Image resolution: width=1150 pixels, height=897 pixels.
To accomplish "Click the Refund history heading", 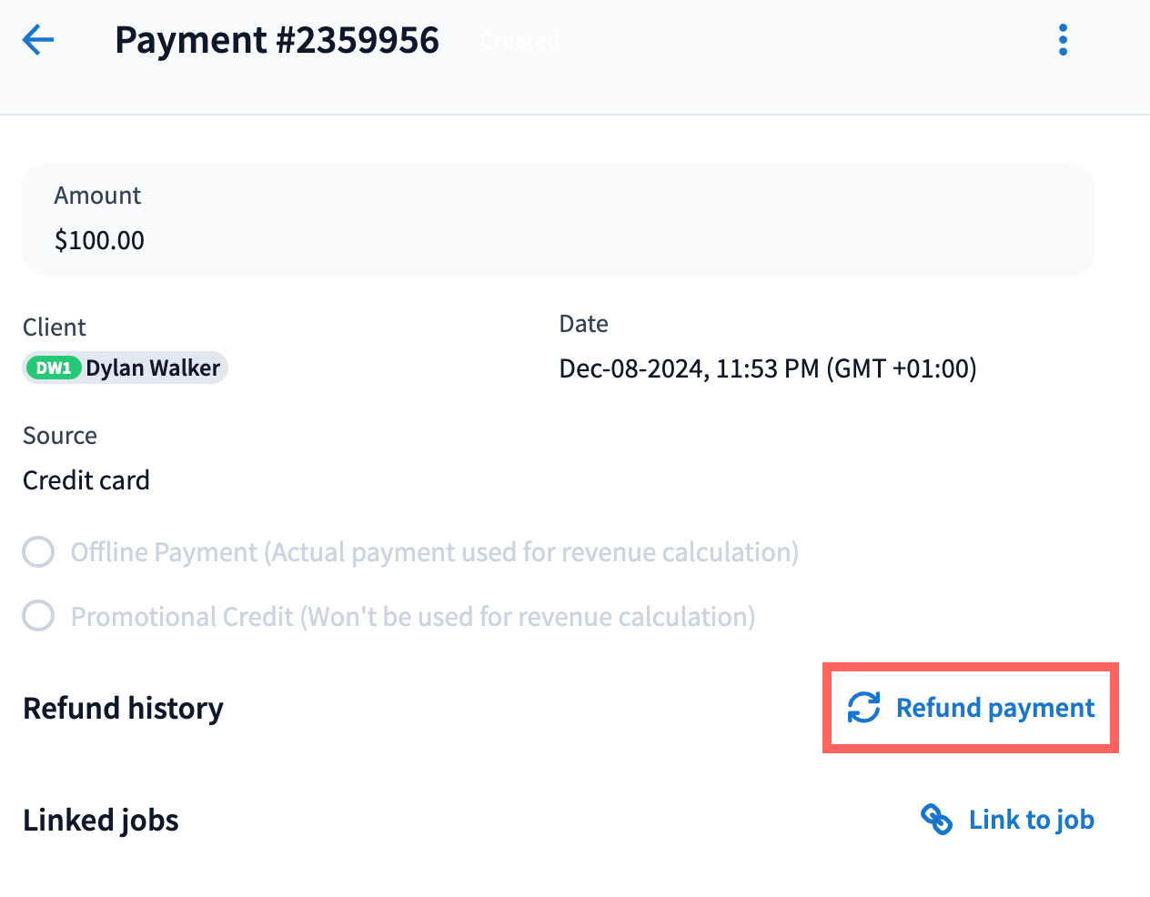I will pos(123,708).
